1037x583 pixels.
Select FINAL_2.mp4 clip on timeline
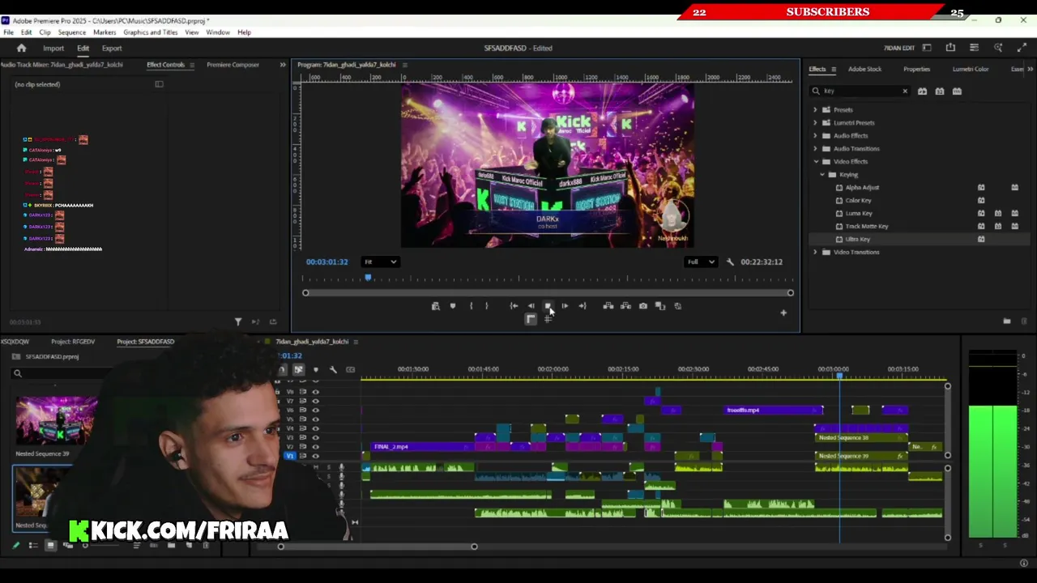pos(421,447)
